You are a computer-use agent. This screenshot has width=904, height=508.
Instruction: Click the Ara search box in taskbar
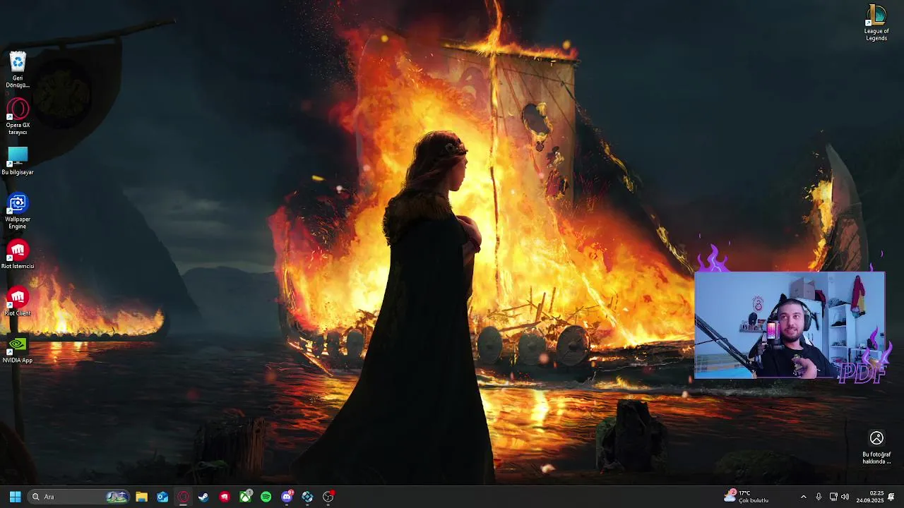click(79, 497)
